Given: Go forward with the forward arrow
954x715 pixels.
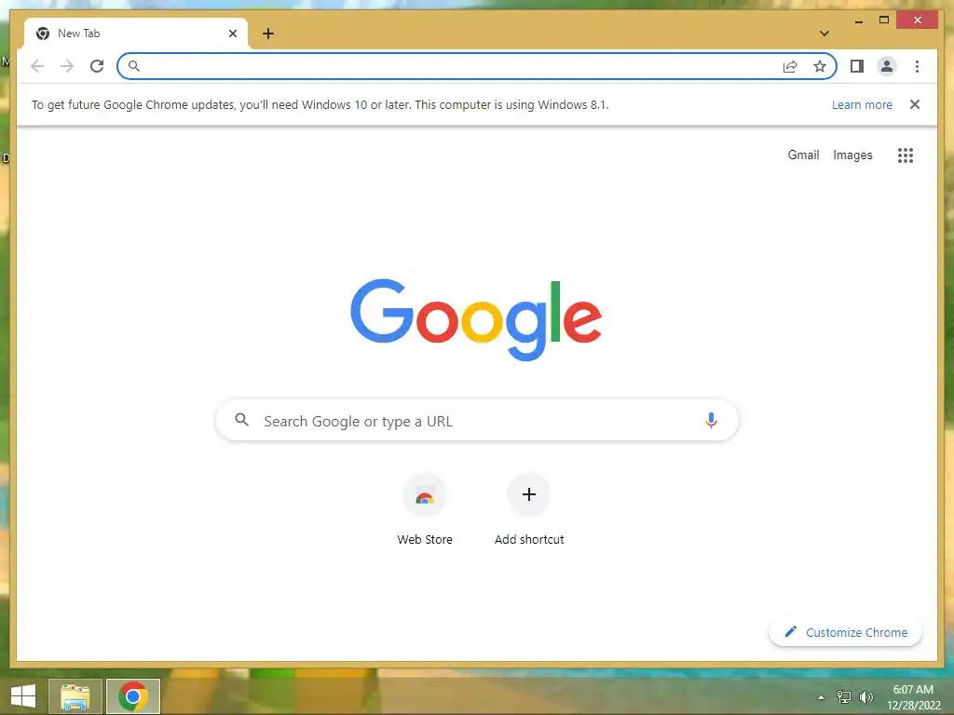Looking at the screenshot, I should pyautogui.click(x=67, y=66).
